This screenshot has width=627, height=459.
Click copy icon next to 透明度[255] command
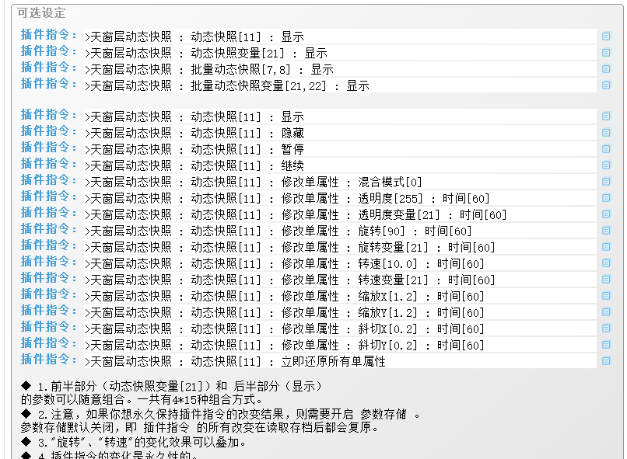point(606,198)
